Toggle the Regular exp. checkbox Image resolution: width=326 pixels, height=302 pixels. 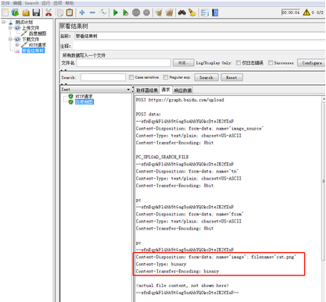pos(166,77)
